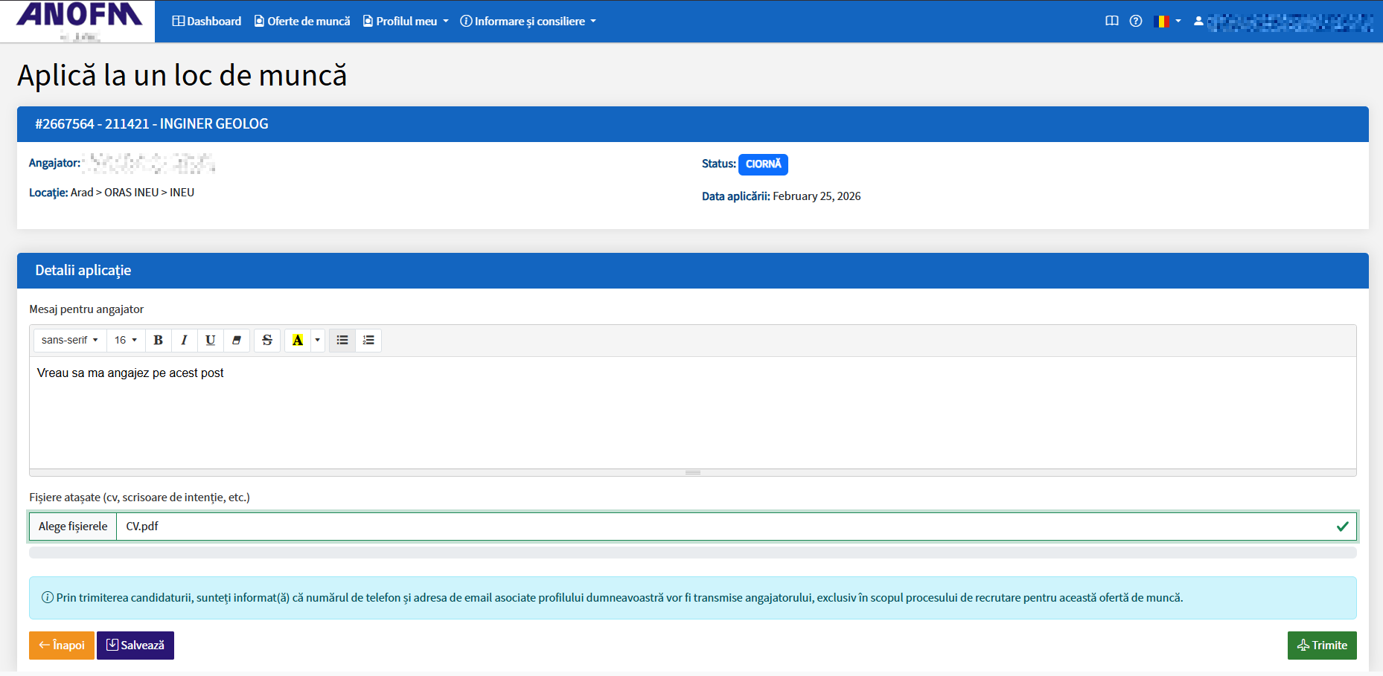Expand the text color options arrow

[318, 340]
